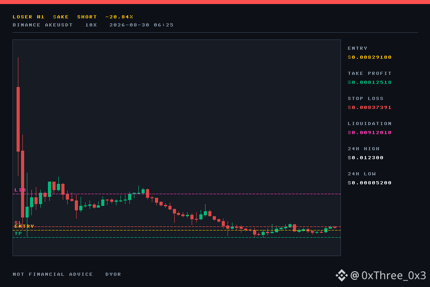Click the '2026-08-30 06:25' timestamp
The width and height of the screenshot is (430, 287).
pyautogui.click(x=142, y=25)
